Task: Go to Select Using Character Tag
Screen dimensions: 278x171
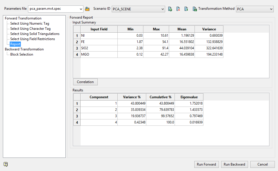Action: (x=30, y=29)
